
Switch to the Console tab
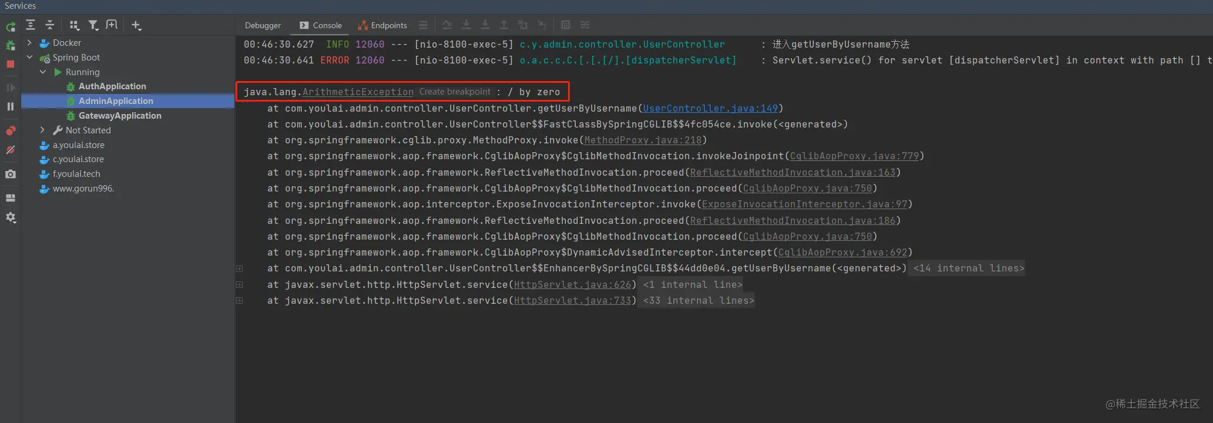point(321,25)
